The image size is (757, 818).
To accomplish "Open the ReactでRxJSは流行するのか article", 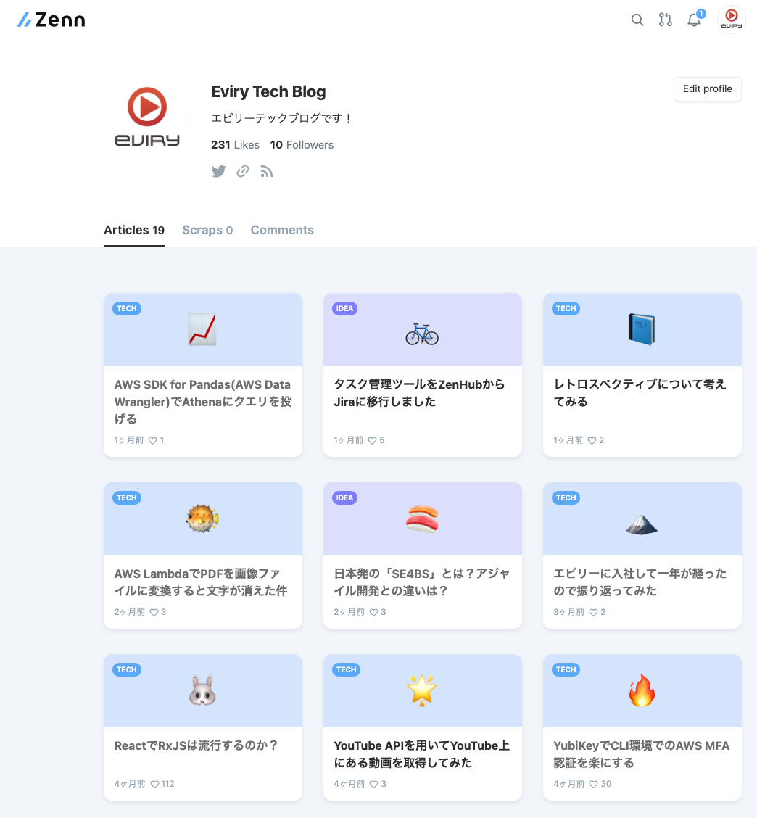I will (x=197, y=745).
